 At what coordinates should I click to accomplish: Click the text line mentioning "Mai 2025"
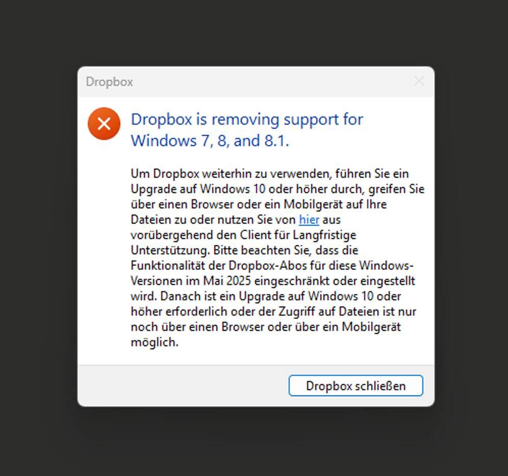(x=272, y=281)
